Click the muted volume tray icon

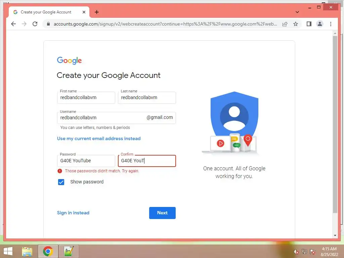tap(296, 252)
